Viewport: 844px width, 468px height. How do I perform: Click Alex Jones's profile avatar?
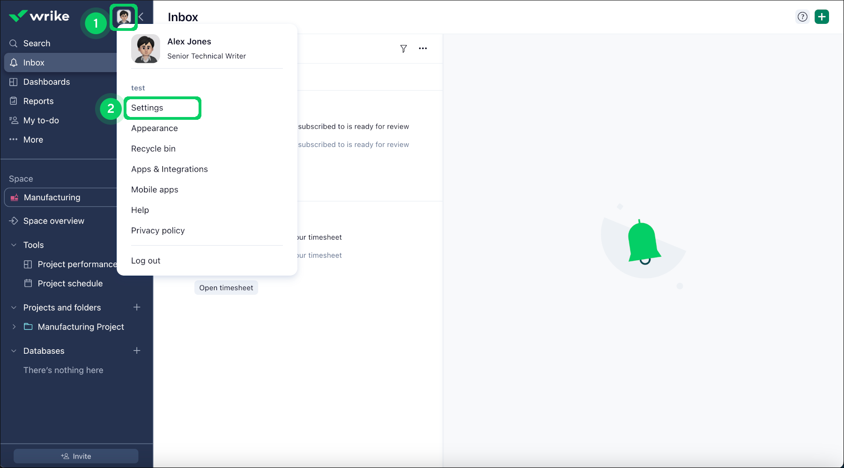124,17
